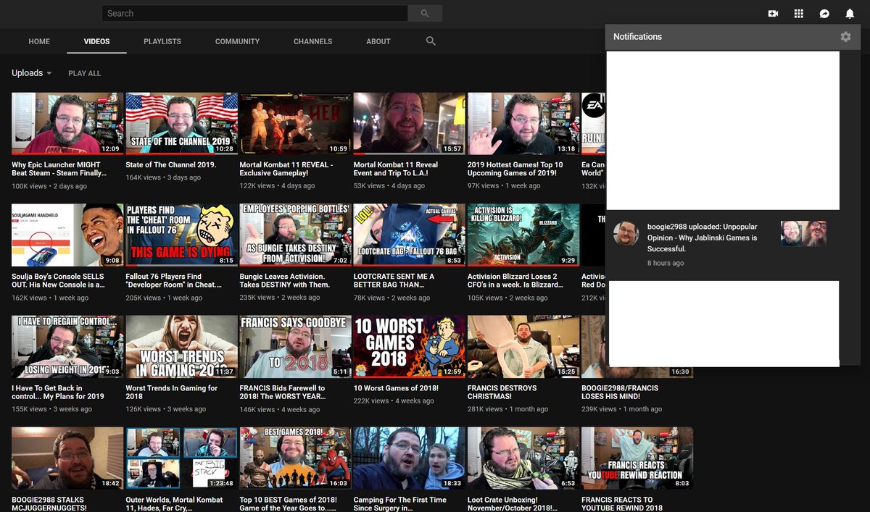Click title 'State of The Channel 2019.'
This screenshot has width=870, height=512.
point(171,164)
